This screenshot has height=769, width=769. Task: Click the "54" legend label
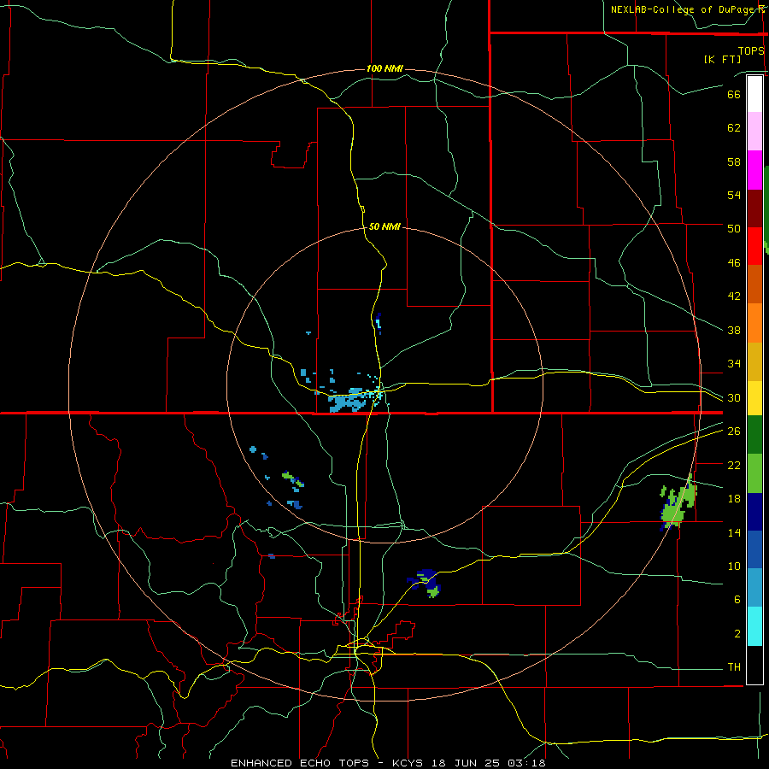pyautogui.click(x=734, y=195)
